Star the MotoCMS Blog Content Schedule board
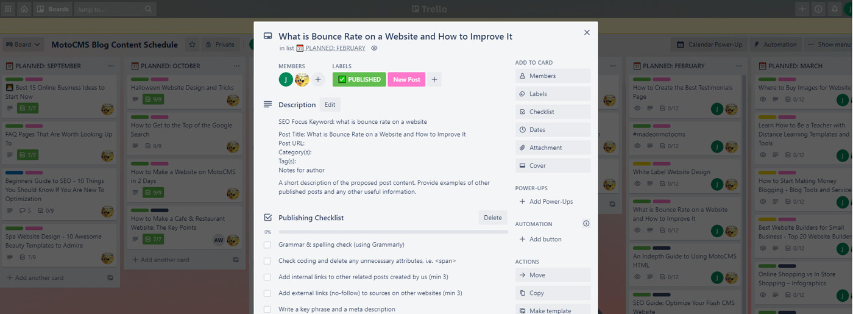The height and width of the screenshot is (314, 853). tap(192, 45)
